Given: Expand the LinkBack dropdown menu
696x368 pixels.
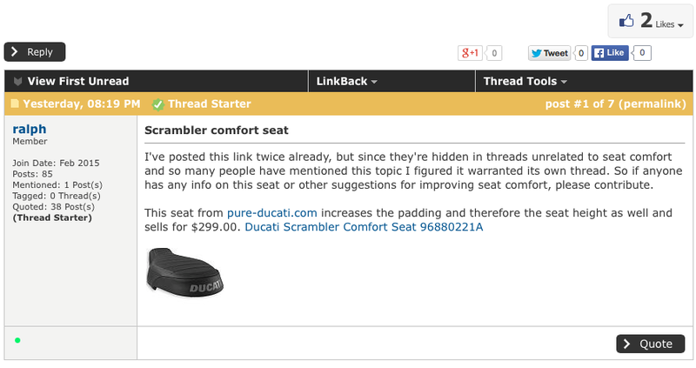Looking at the screenshot, I should (x=346, y=81).
